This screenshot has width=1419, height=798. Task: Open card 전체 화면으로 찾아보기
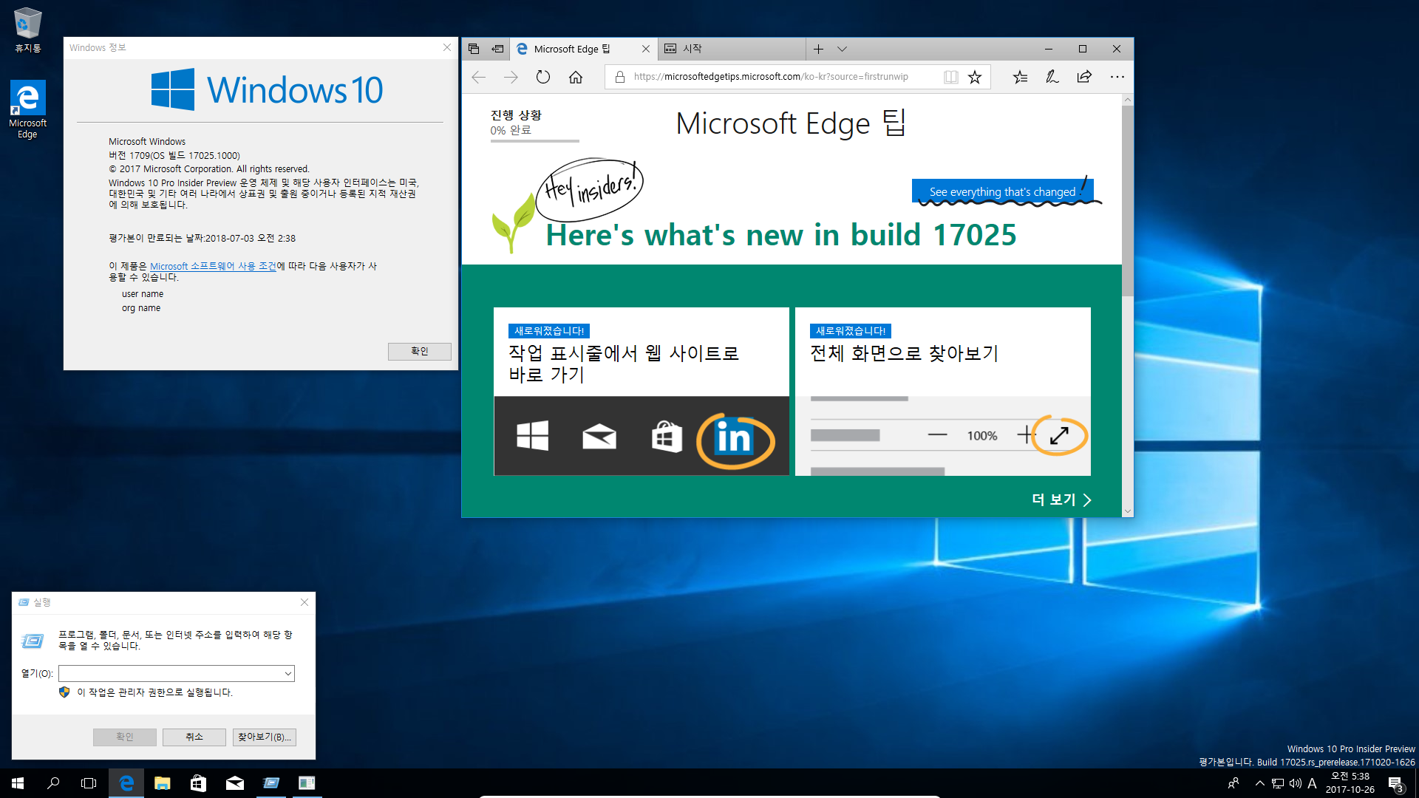pos(942,391)
